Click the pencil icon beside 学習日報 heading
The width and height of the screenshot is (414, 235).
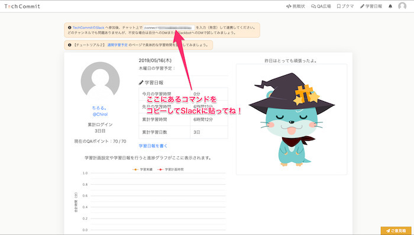141,83
